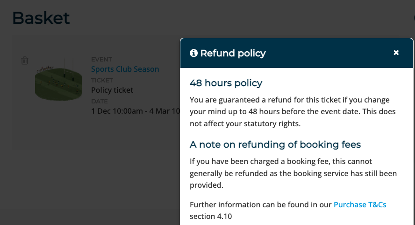Image resolution: width=415 pixels, height=225 pixels.
Task: Open the Purchase T&Cs link
Action: pyautogui.click(x=360, y=205)
